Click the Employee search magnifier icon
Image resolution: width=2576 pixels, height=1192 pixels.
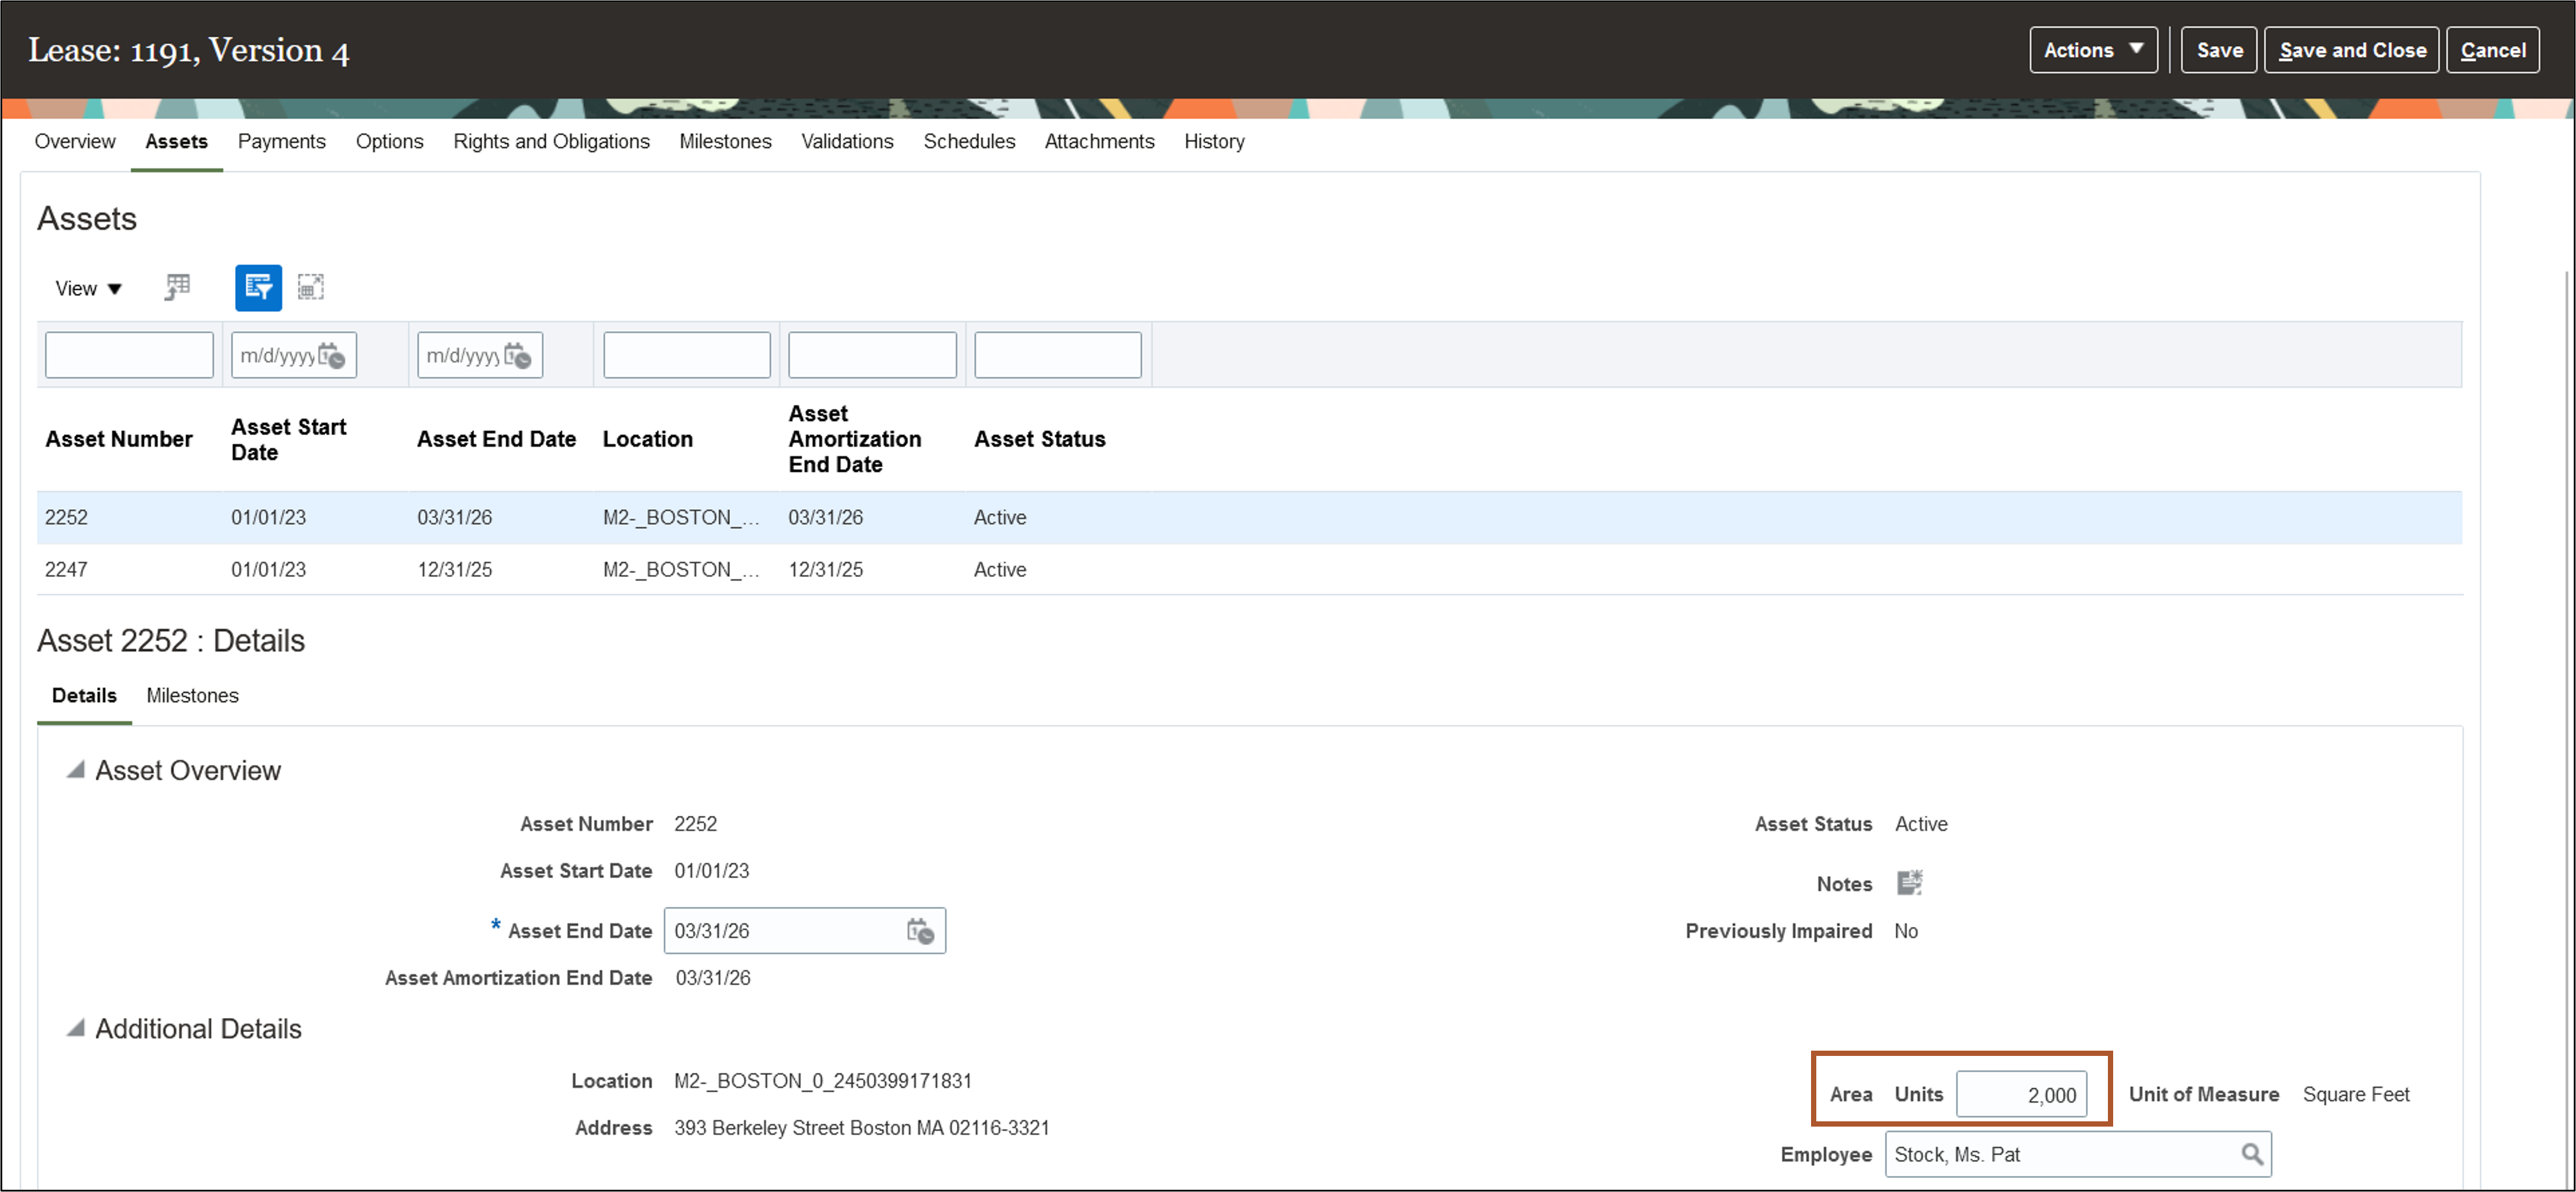click(2251, 1155)
